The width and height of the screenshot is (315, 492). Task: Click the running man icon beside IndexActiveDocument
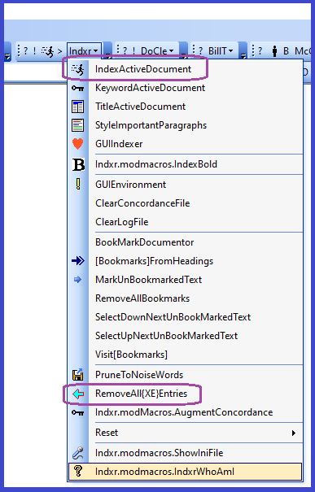coord(77,69)
